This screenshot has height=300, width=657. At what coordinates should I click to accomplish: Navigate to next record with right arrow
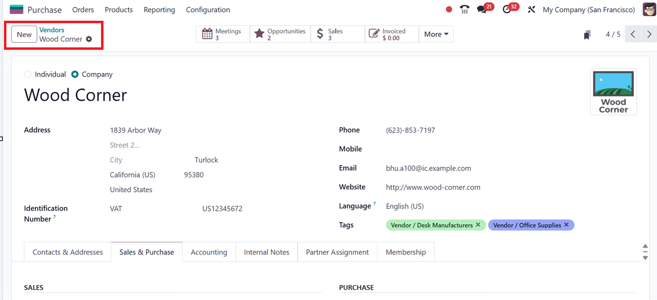coord(649,34)
